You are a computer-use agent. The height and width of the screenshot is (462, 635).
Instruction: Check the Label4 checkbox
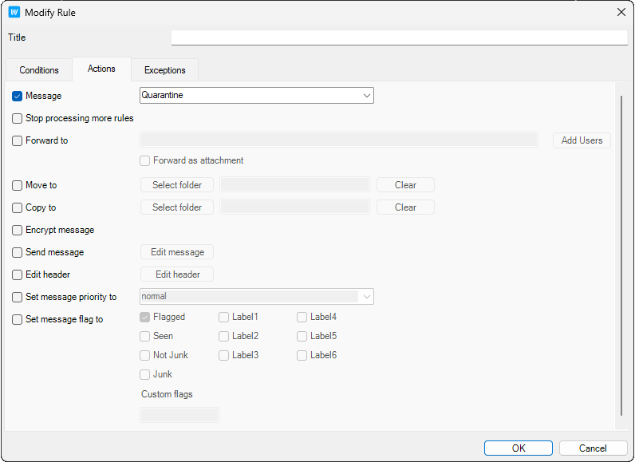coord(302,317)
